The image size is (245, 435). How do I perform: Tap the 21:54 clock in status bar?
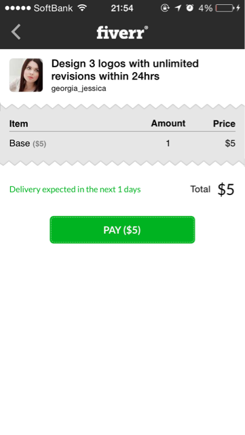122,8
